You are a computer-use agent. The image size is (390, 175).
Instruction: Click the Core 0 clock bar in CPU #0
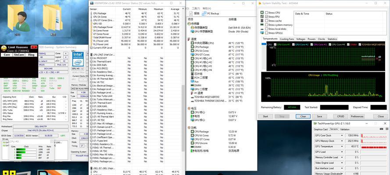(26, 150)
